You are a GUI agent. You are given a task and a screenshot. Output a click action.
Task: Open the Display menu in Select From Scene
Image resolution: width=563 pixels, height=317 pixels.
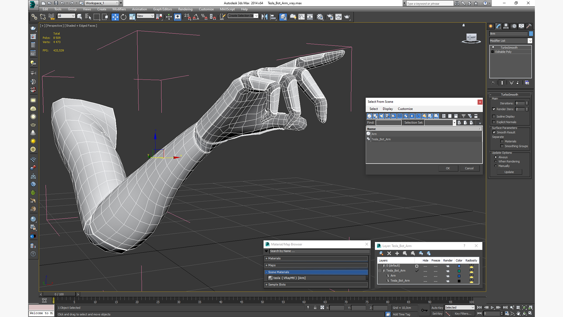pos(388,109)
